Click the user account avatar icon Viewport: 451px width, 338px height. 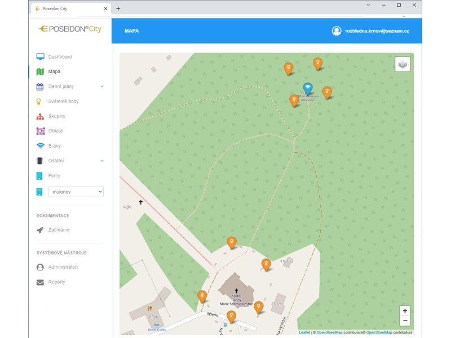tap(337, 31)
